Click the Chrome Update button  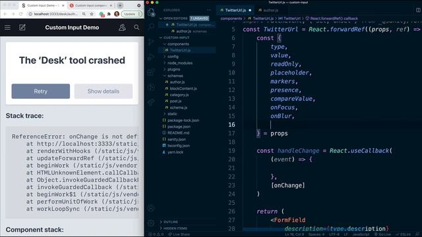tap(131, 14)
